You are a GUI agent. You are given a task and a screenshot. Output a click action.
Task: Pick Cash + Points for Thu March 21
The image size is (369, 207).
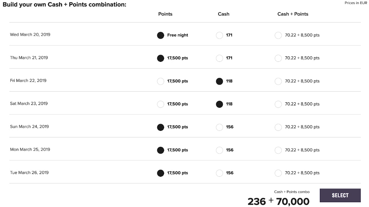pos(278,58)
